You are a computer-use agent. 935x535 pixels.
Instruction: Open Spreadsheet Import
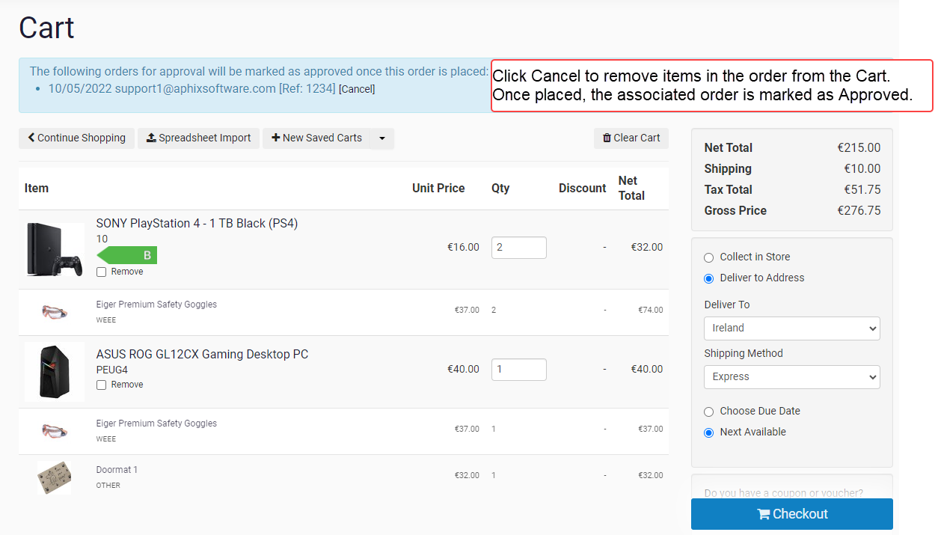198,138
